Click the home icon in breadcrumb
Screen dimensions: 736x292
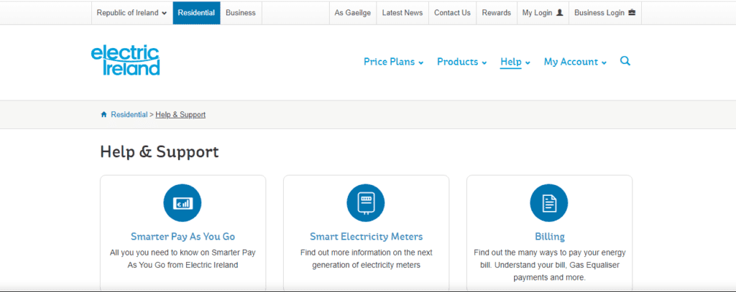103,114
